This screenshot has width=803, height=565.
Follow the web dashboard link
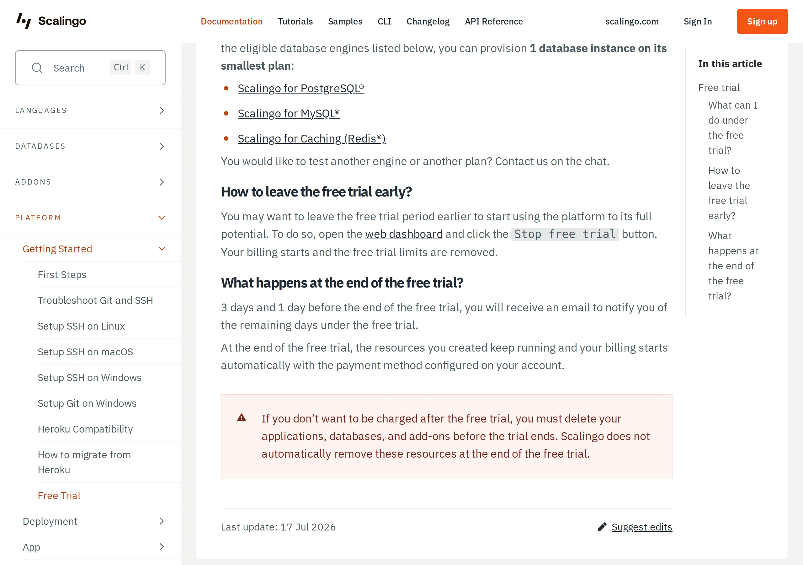point(404,234)
